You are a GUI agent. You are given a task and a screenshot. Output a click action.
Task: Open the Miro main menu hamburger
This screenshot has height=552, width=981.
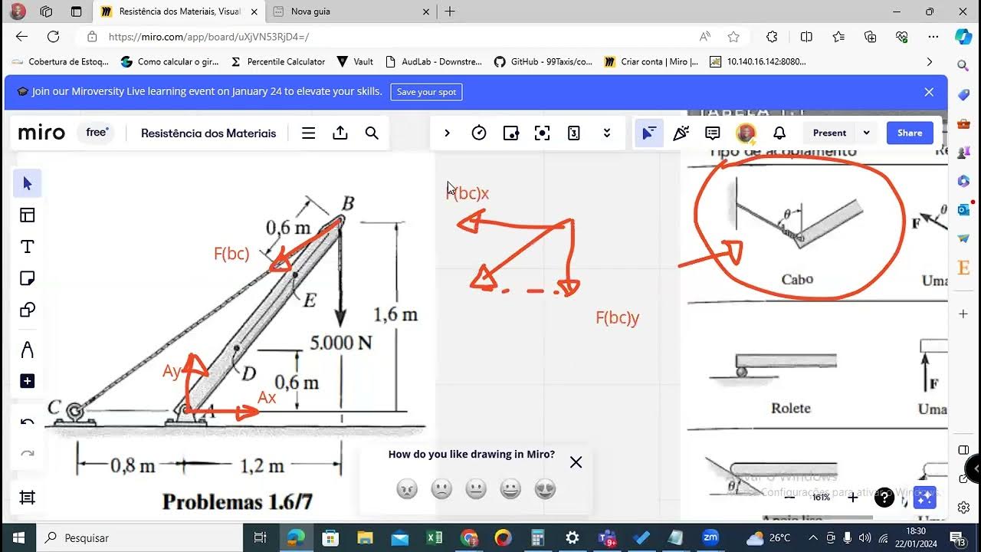308,133
